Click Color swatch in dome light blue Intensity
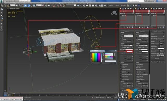This screenshot has height=101, width=167. click(x=129, y=51)
